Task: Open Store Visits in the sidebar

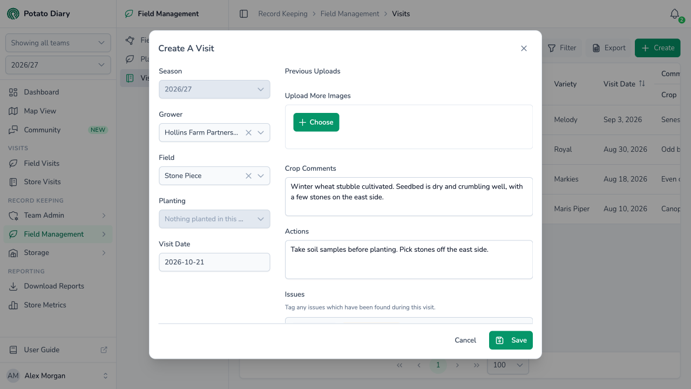Action: 58,182
